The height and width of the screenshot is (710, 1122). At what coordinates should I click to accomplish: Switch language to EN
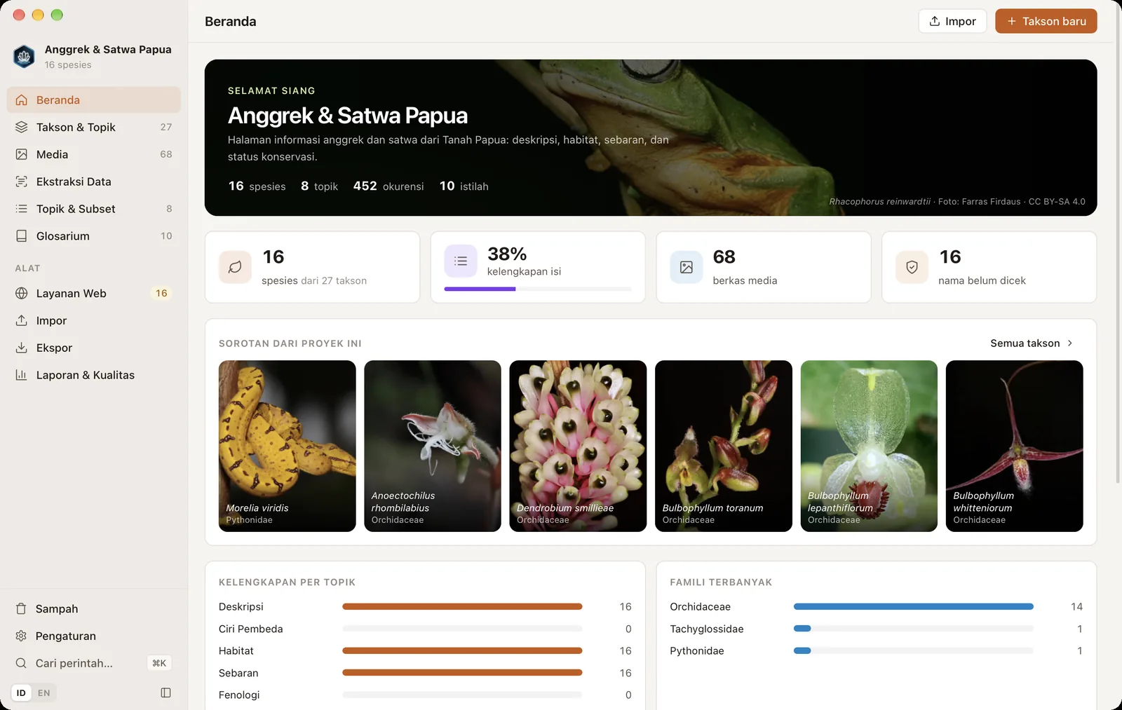coord(44,693)
